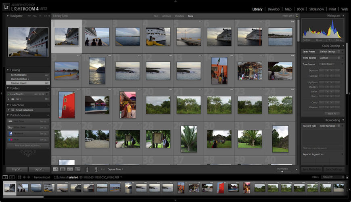Collapse the Catalog panel
Image resolution: width=351 pixels, height=202 pixels.
[x=8, y=70]
